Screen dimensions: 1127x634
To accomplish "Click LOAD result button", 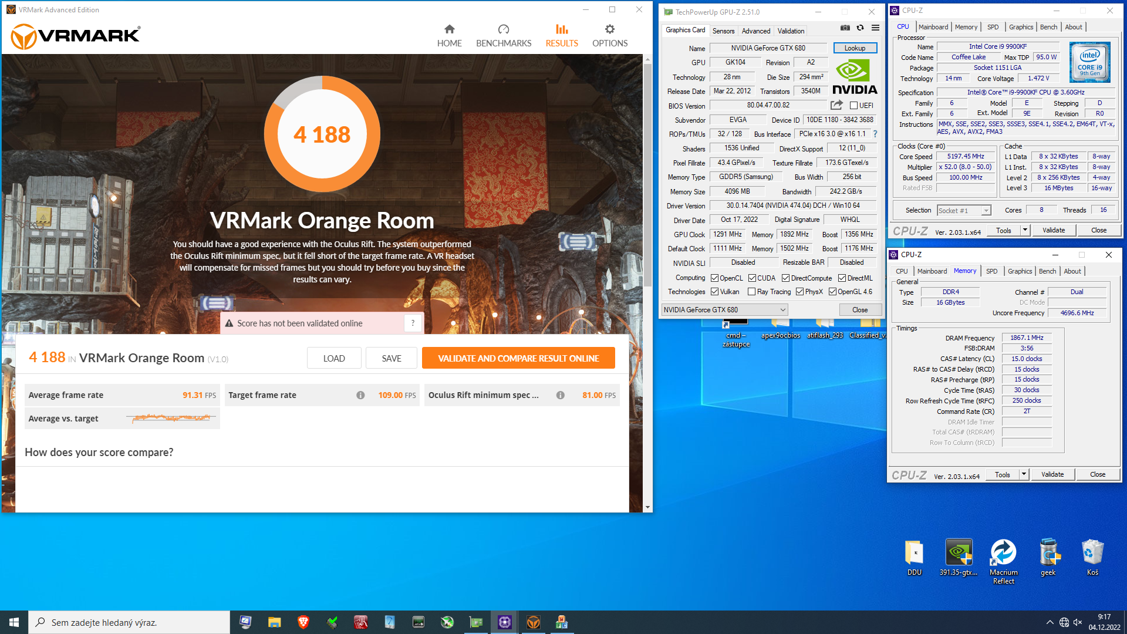I will (x=334, y=358).
